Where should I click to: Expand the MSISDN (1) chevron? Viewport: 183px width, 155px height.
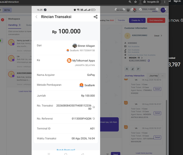tap(142, 58)
